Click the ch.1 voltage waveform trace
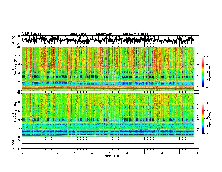The width and height of the screenshot is (222, 172). [108, 40]
